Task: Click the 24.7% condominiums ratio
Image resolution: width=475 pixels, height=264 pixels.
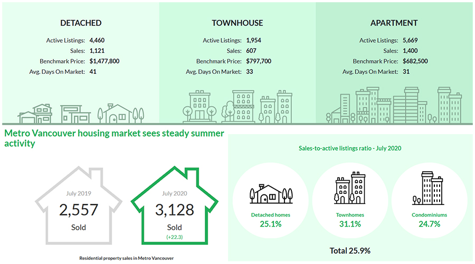Action: pos(429,224)
